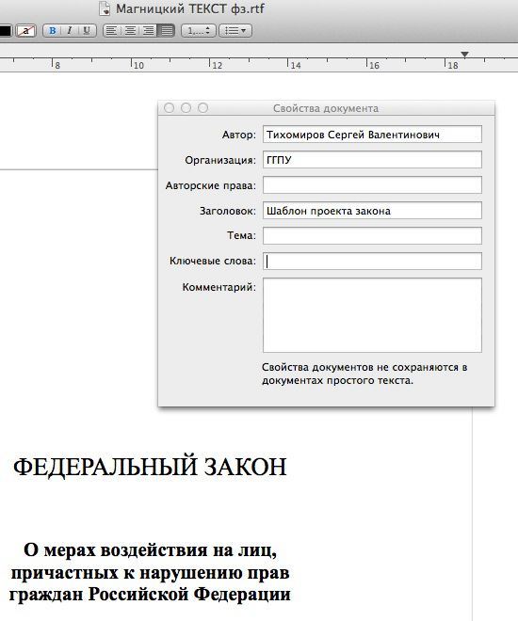Open the line spacing dropdown
Viewport: 518px width, 621px height.
(198, 30)
